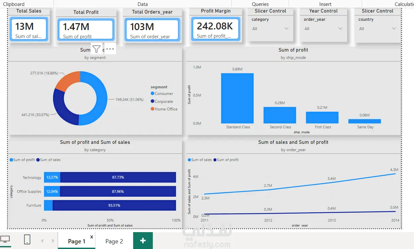Click the Technology sales bar segment
The image size is (414, 249).
pyautogui.click(x=118, y=177)
